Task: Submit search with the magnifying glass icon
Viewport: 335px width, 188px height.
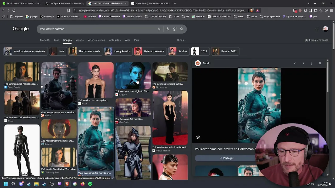Action: coord(182,29)
